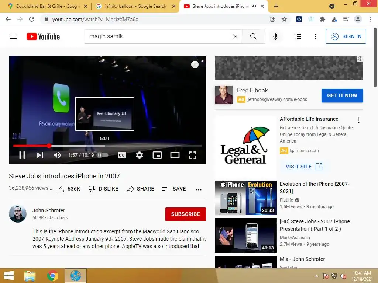The image size is (378, 283).
Task: Click the page vertical scrollbar
Action: (x=375, y=58)
